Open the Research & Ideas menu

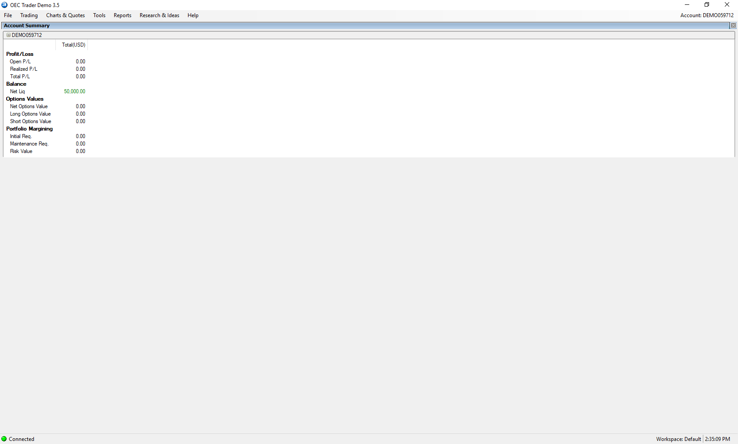click(x=159, y=15)
